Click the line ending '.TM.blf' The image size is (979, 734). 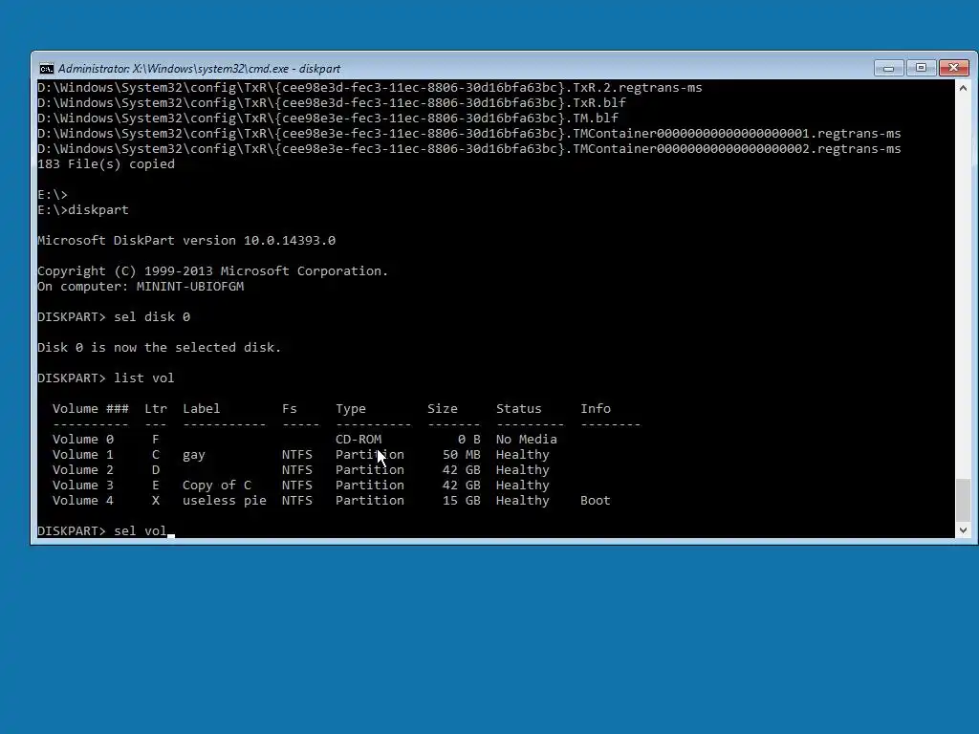coord(328,118)
